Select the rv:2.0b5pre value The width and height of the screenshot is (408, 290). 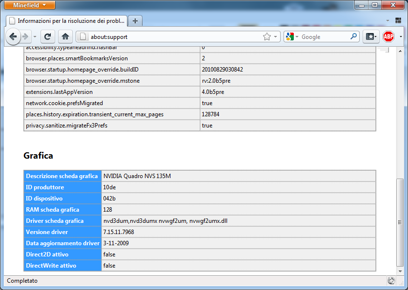point(216,81)
